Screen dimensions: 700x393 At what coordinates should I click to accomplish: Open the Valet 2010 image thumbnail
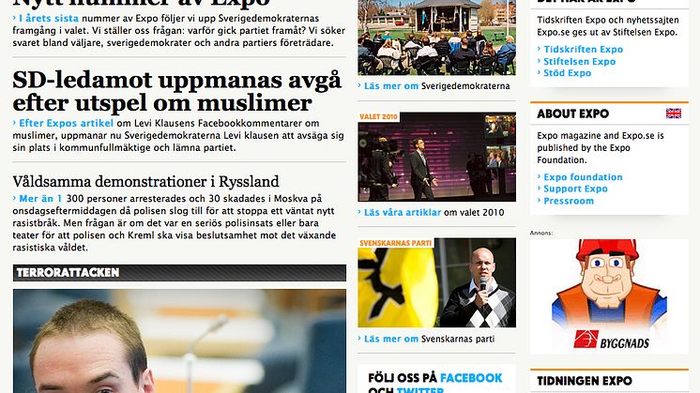click(x=436, y=157)
